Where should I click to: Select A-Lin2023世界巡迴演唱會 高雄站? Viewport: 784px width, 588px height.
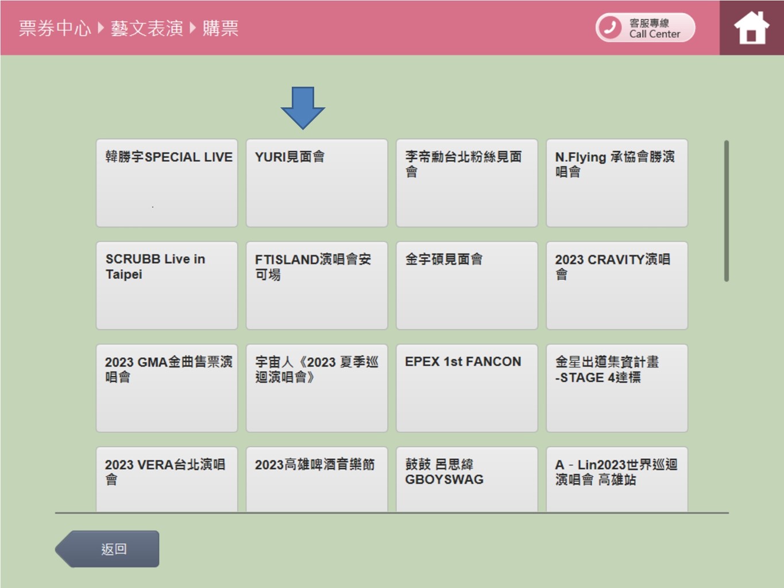point(617,480)
